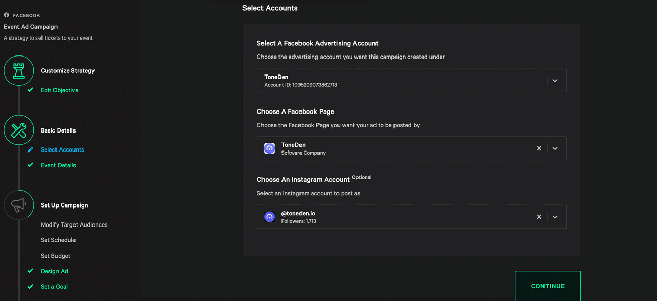
Task: Expand the advertising account dropdown chevron
Action: [x=555, y=81]
